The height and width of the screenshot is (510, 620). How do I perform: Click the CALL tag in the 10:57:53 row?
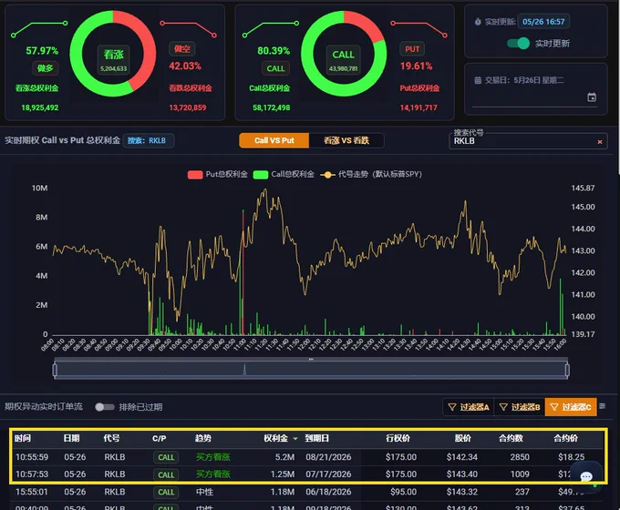pyautogui.click(x=166, y=474)
